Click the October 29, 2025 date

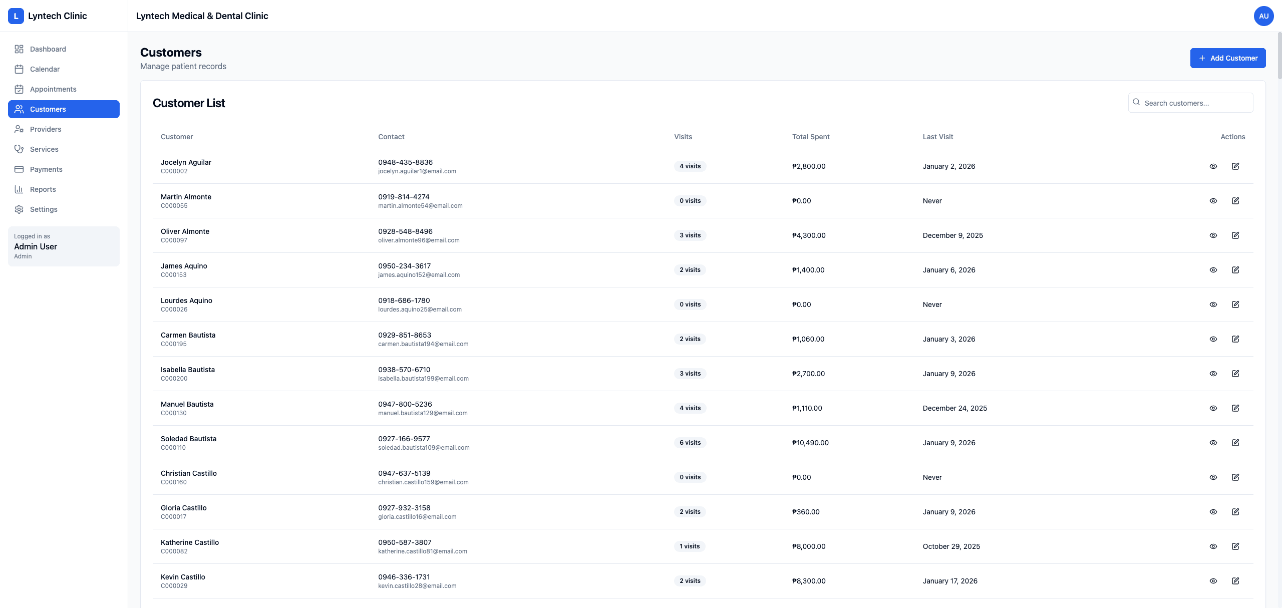click(951, 546)
